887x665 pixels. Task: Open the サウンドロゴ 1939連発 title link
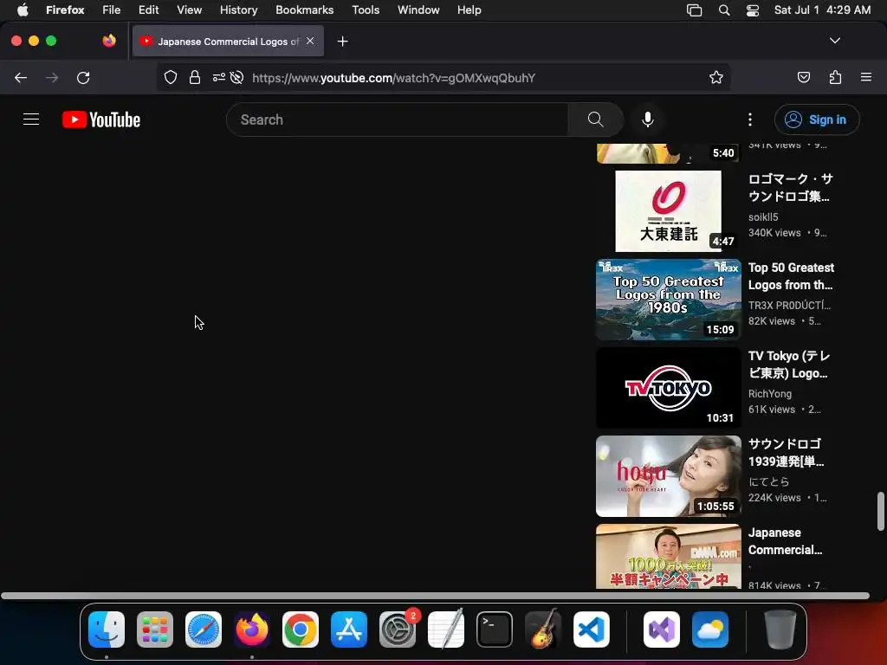(787, 452)
